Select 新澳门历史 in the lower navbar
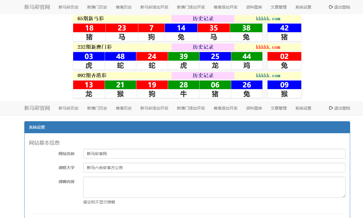The width and height of the screenshot is (363, 218). [97, 108]
